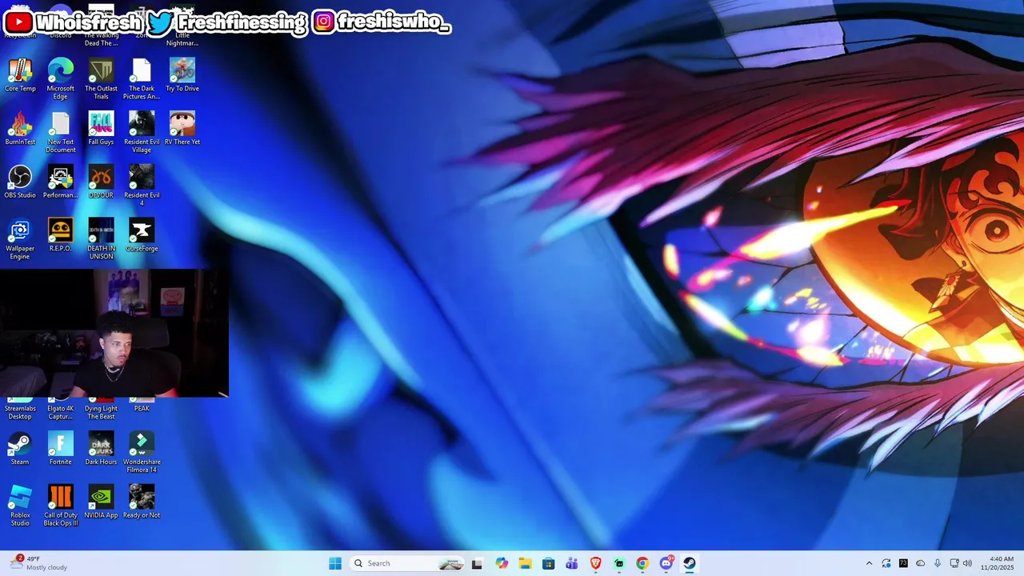Open Discord from the taskbar
Viewport: 1024px width, 576px height.
click(666, 563)
